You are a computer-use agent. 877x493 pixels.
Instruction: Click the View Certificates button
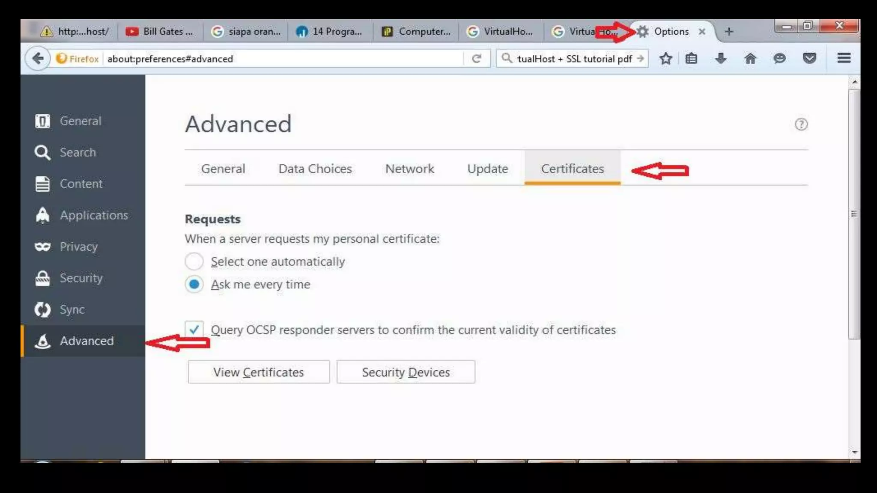tap(259, 372)
